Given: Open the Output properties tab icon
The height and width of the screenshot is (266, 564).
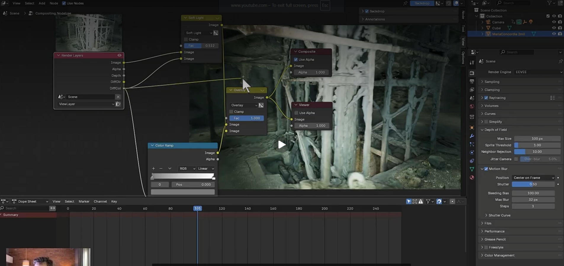Looking at the screenshot, I should click(472, 81).
